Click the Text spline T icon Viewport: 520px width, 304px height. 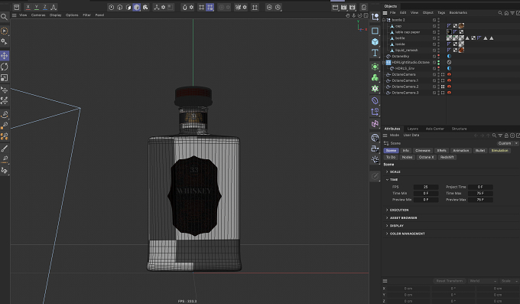[x=375, y=53]
